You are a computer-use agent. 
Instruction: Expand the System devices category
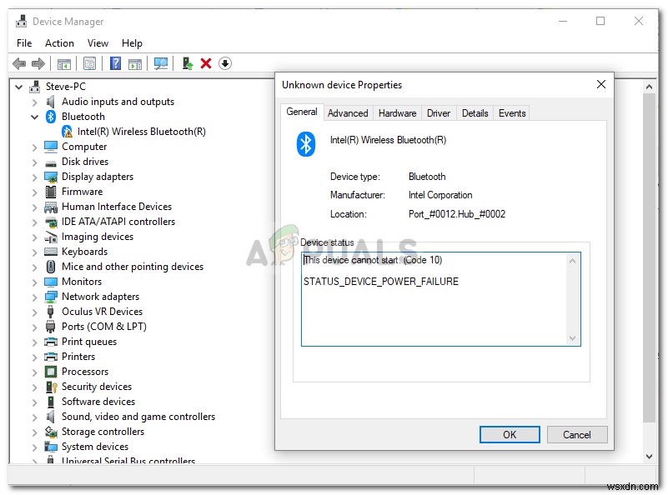point(34,447)
